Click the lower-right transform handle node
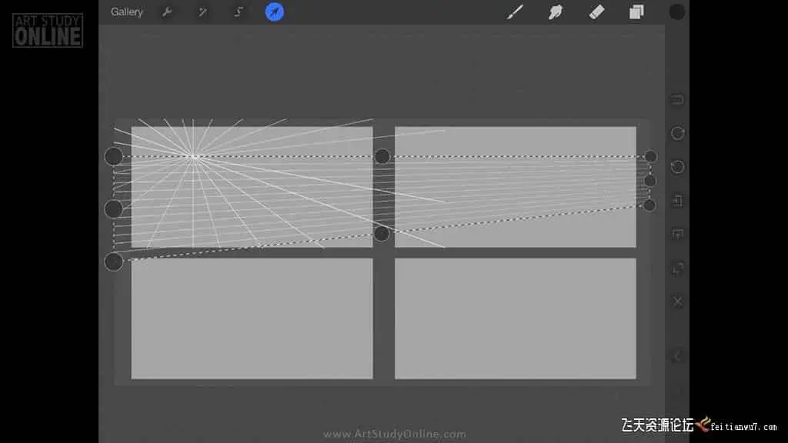The image size is (788, 443). [x=649, y=205]
